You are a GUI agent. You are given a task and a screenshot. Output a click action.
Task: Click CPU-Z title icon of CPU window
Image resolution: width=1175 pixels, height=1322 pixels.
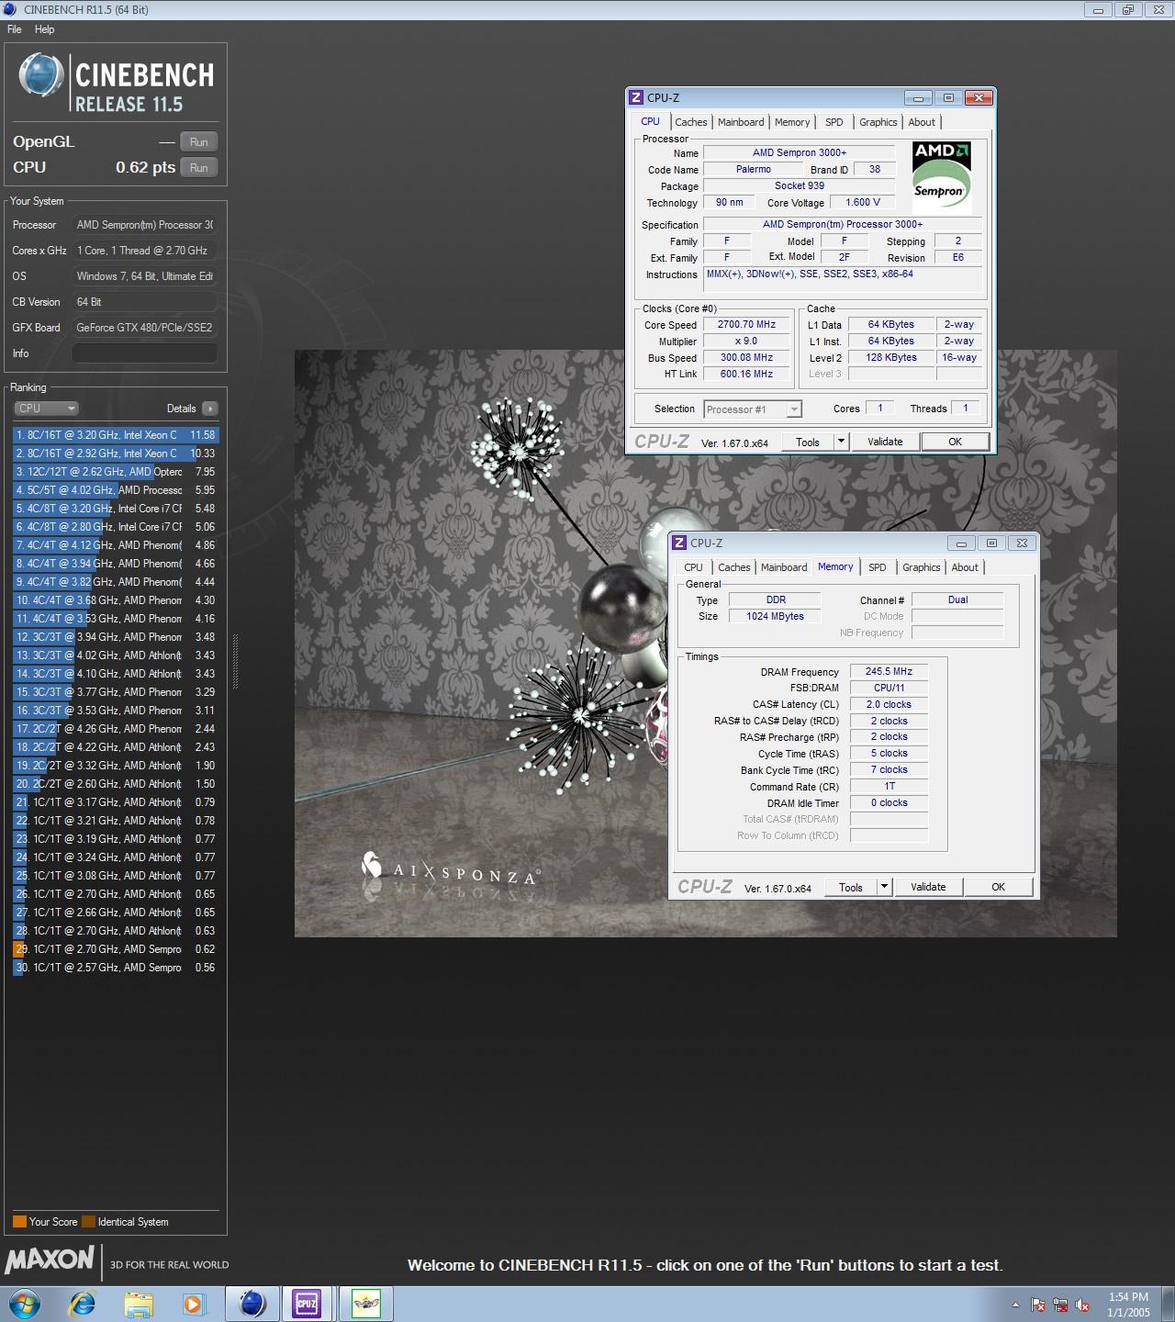click(x=636, y=97)
